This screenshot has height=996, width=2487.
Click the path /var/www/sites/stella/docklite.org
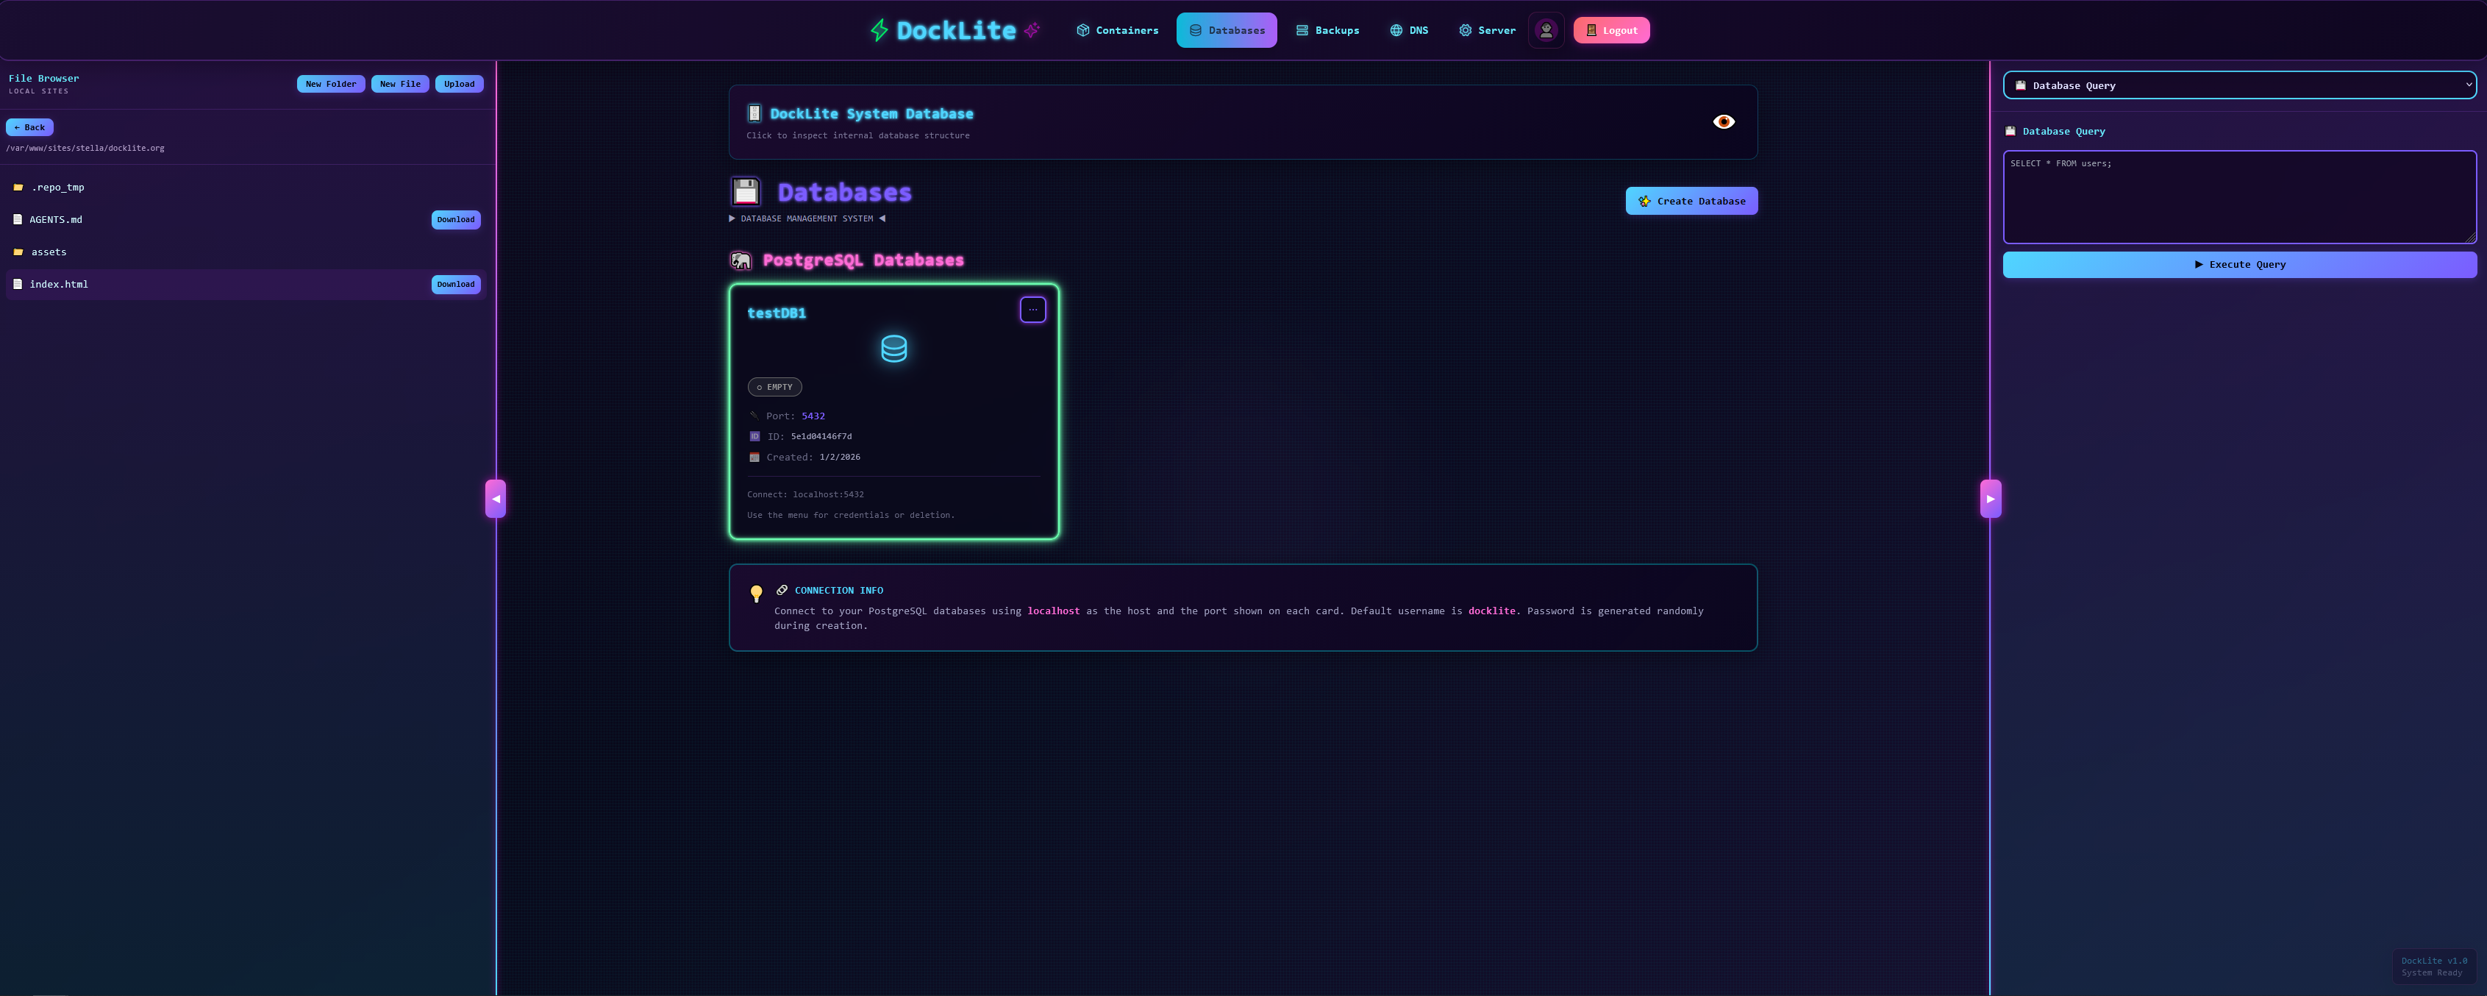85,149
